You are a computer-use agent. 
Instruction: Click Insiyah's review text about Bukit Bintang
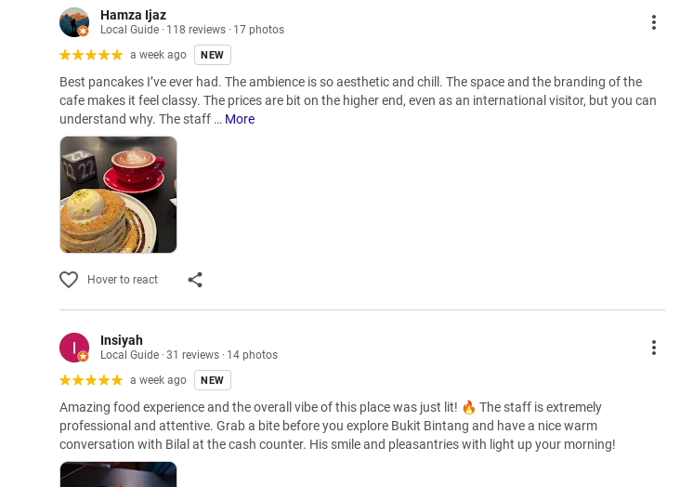pos(337,426)
